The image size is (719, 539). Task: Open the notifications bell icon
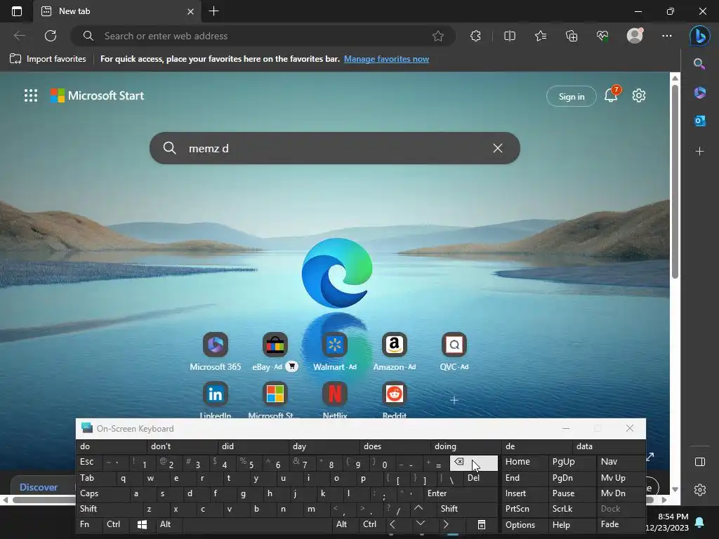point(611,95)
